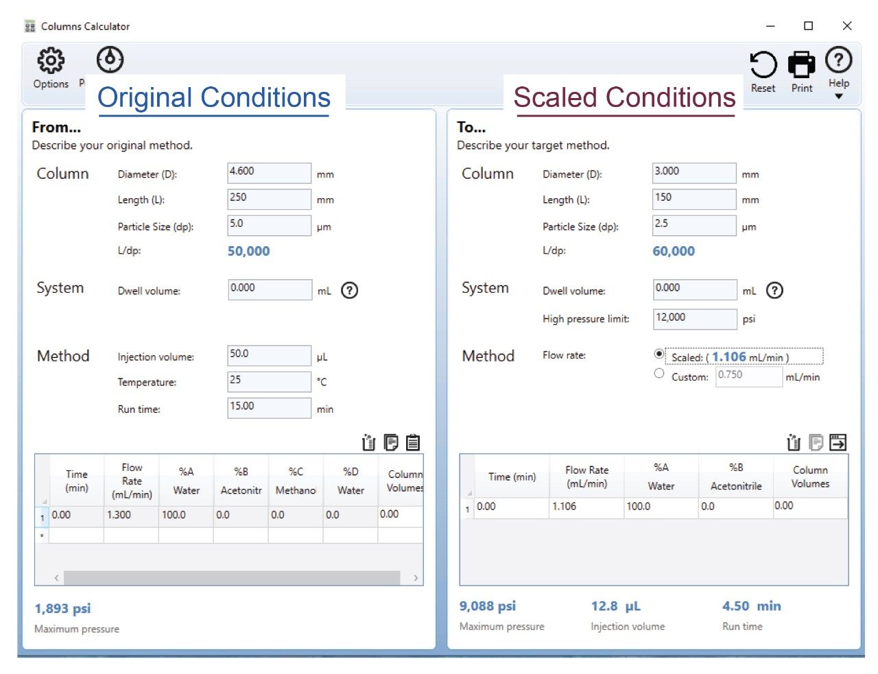
Task: Select the Custom flow rate radio button
Action: click(x=659, y=374)
